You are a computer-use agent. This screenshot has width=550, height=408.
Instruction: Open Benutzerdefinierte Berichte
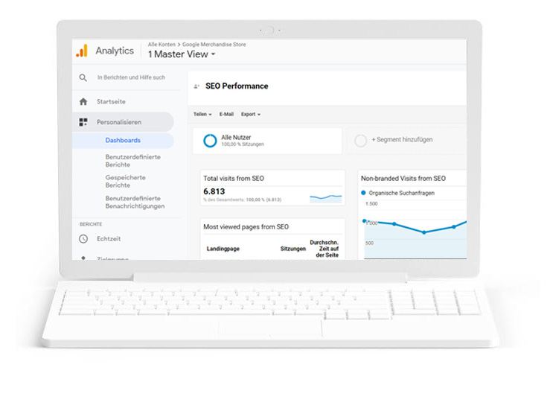click(x=133, y=161)
